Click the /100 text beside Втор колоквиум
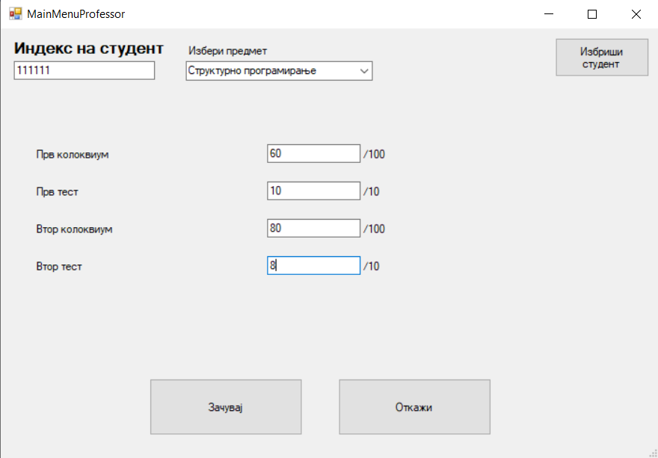The image size is (658, 458). (374, 229)
